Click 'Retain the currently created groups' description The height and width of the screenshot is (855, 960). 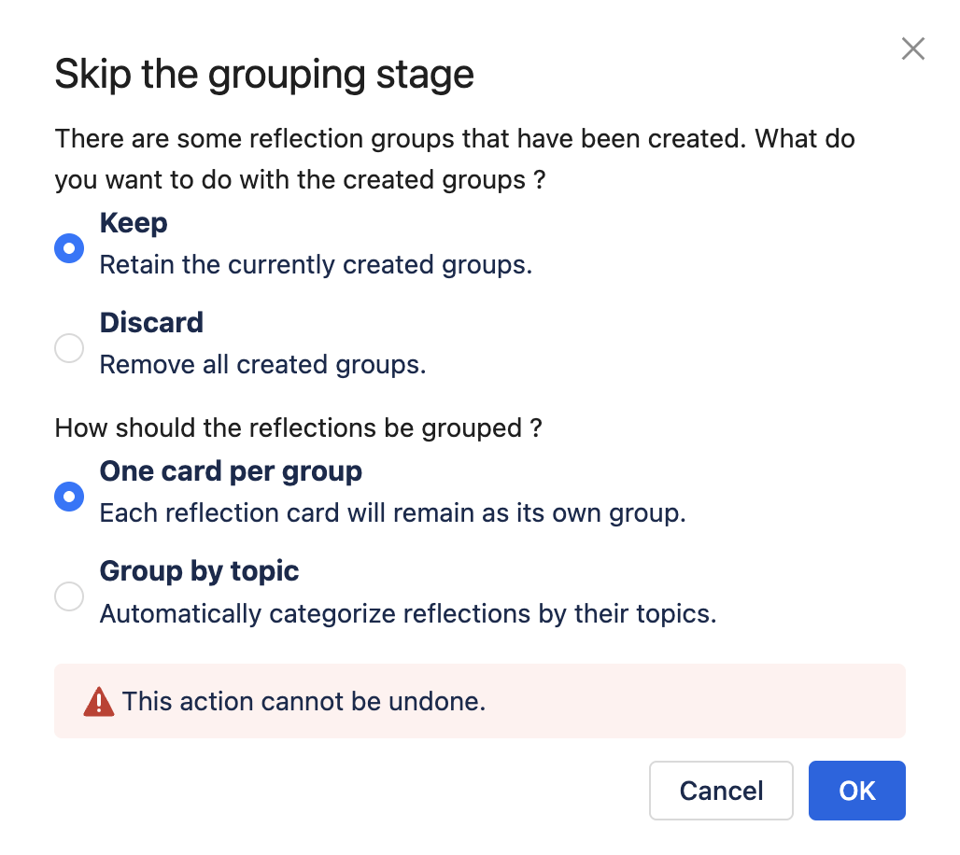(x=316, y=265)
